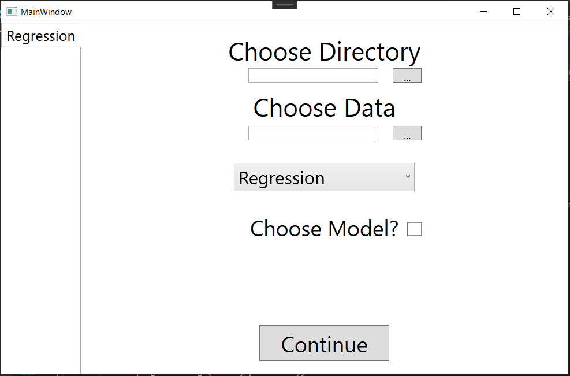Image resolution: width=570 pixels, height=376 pixels.
Task: Click the Choose Directory heading
Action: pyautogui.click(x=324, y=52)
